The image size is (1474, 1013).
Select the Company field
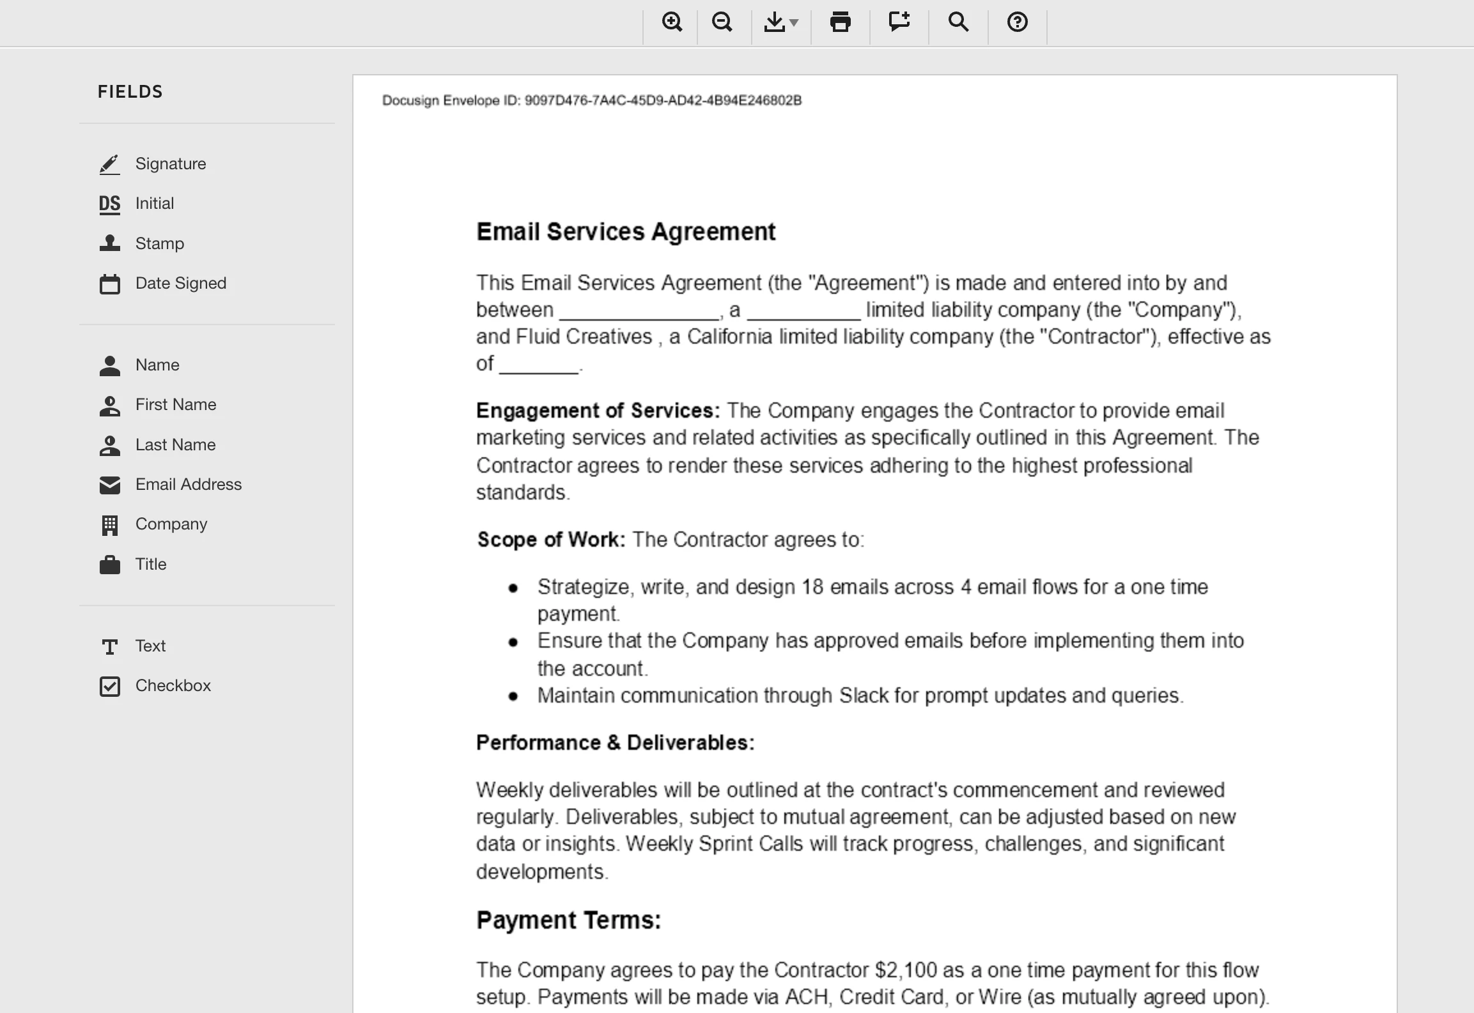tap(171, 524)
